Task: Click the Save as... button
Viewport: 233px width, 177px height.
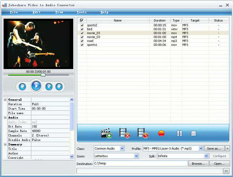Action: point(214,148)
